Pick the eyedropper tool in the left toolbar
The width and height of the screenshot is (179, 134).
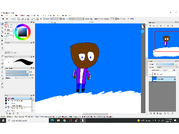pos(2,79)
